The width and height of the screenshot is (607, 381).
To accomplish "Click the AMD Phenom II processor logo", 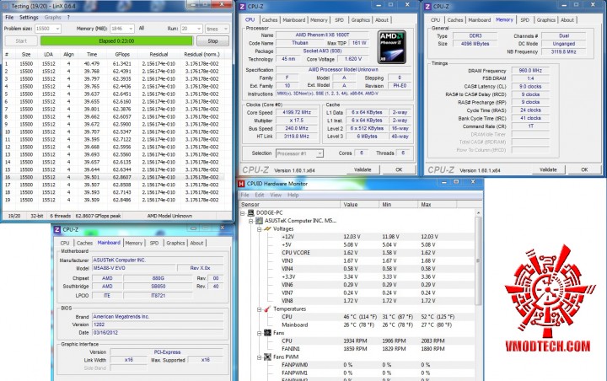I will click(x=392, y=47).
